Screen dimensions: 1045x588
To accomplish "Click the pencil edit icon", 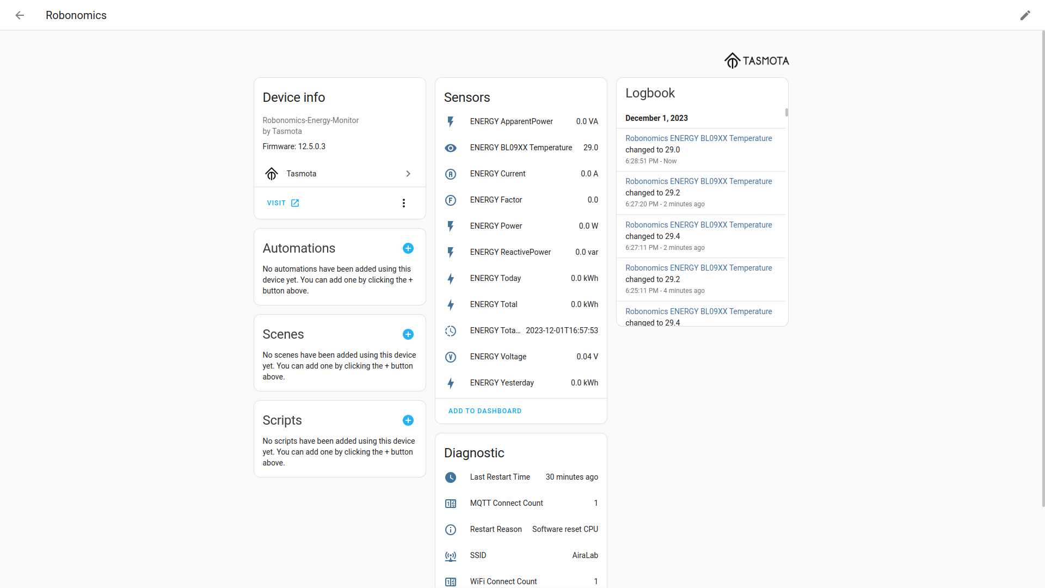I will [1025, 15].
